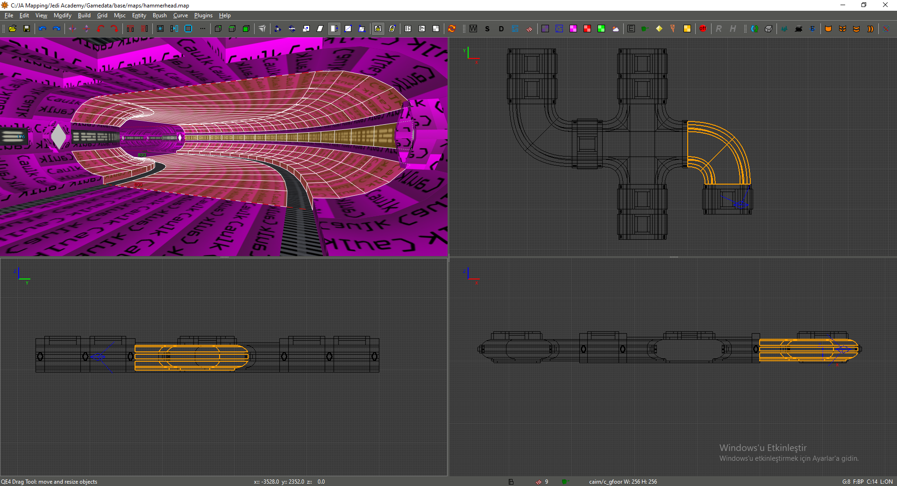Click the blue undo arrow
Image resolution: width=897 pixels, height=486 pixels.
[43, 29]
